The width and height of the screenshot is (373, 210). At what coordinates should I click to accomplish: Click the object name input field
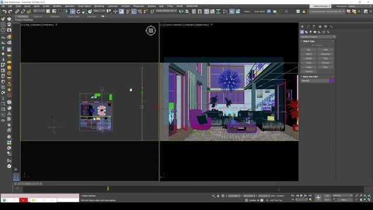coord(315,81)
